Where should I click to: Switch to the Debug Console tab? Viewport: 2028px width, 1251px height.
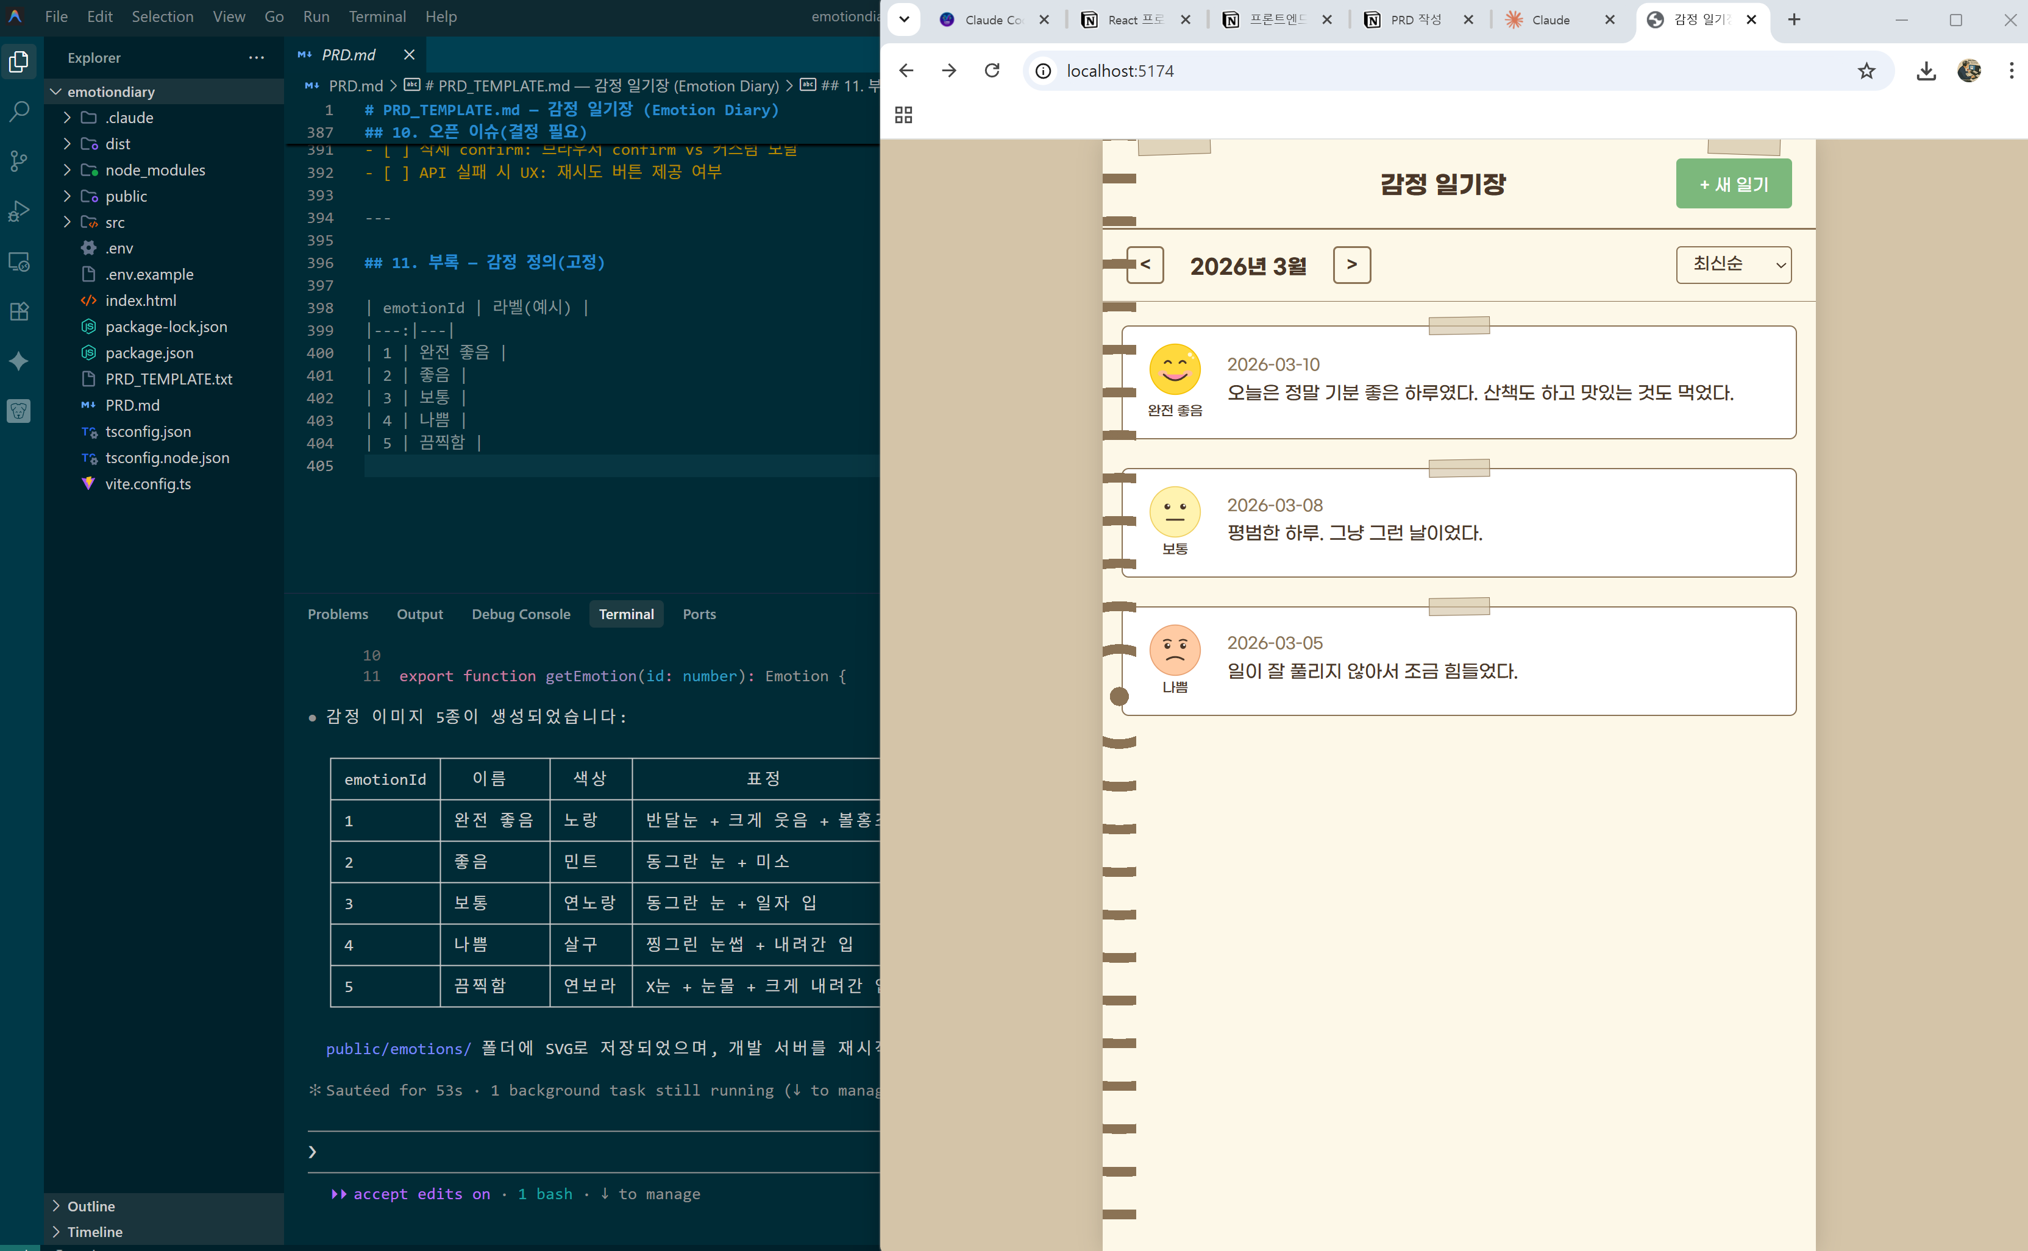tap(521, 614)
